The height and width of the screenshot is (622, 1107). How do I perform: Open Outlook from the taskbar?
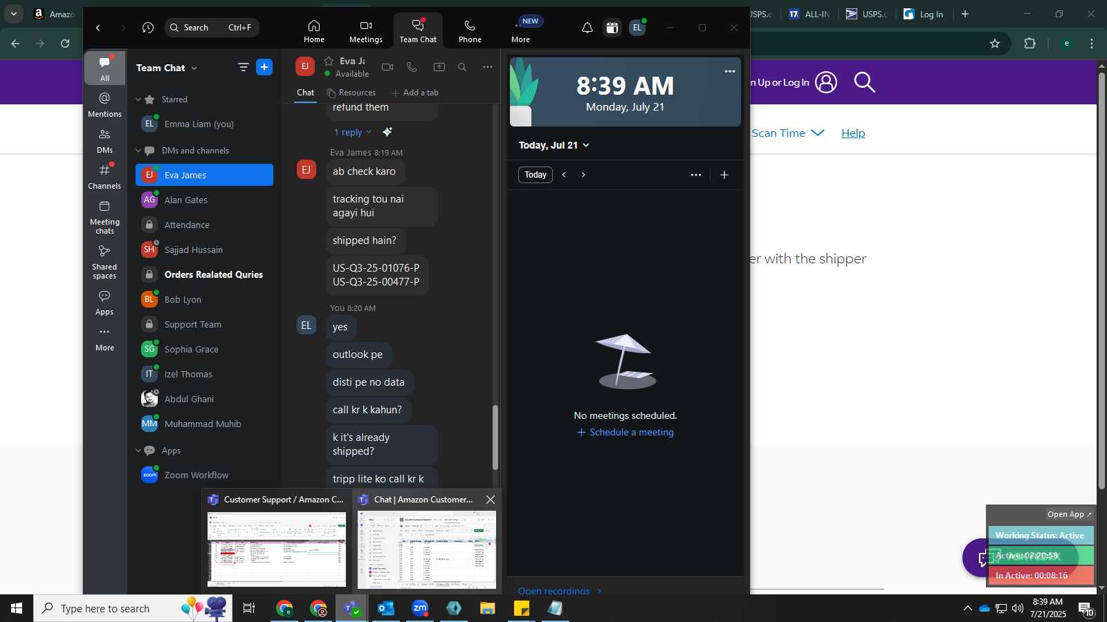tap(385, 608)
